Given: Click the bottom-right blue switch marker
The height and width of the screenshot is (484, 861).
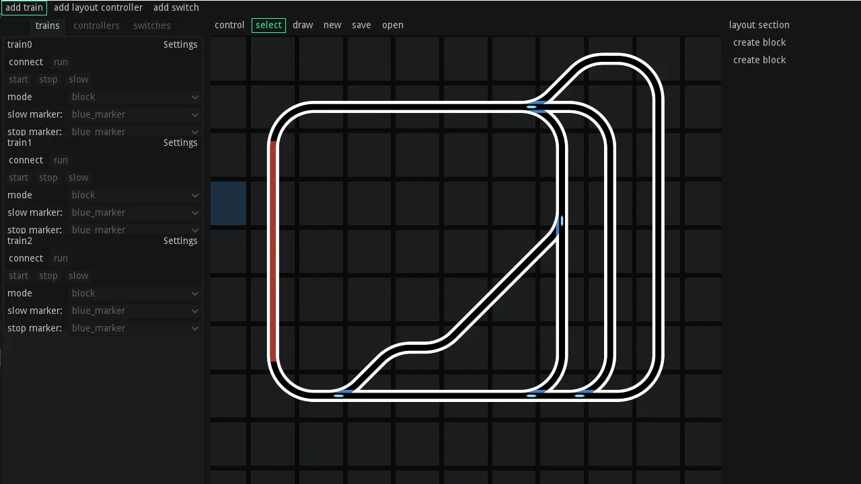Looking at the screenshot, I should pos(580,396).
